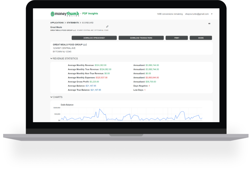Viewport: 251px width, 171px height.
Task: Click the pencil edit icon beside Great Meals
Action: (107, 27)
